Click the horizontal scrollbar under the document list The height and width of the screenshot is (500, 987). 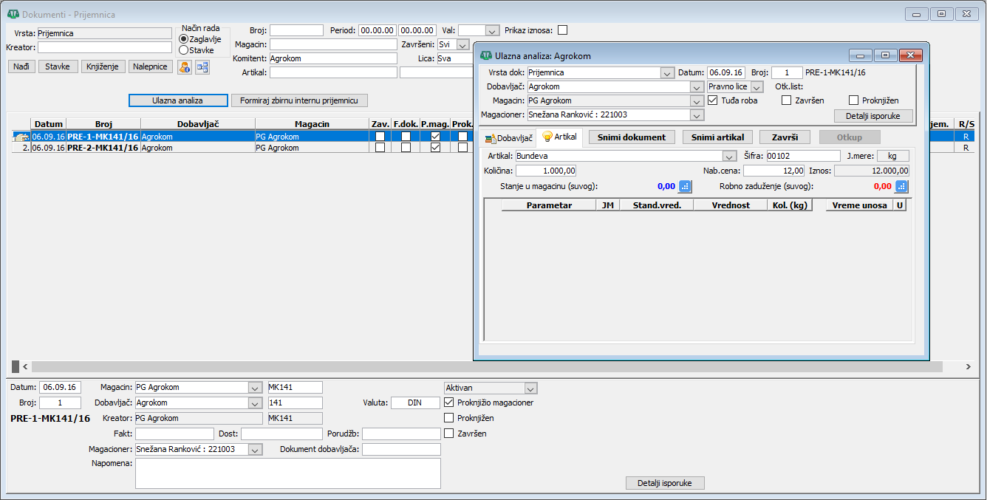(488, 366)
